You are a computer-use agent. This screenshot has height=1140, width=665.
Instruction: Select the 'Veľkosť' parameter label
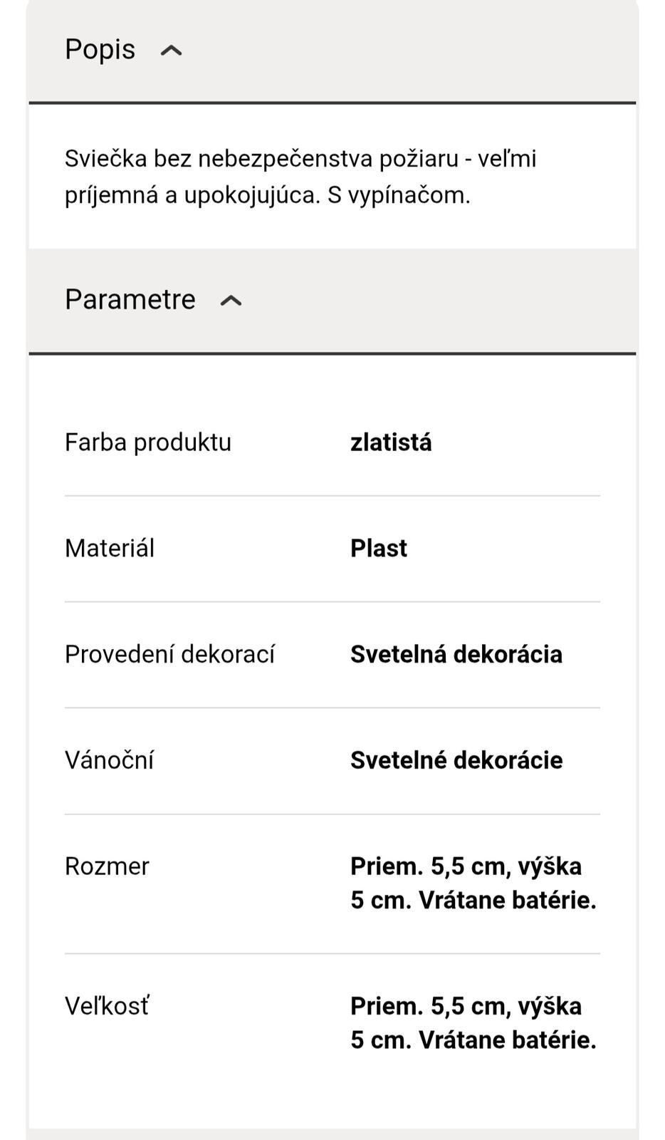point(107,1007)
